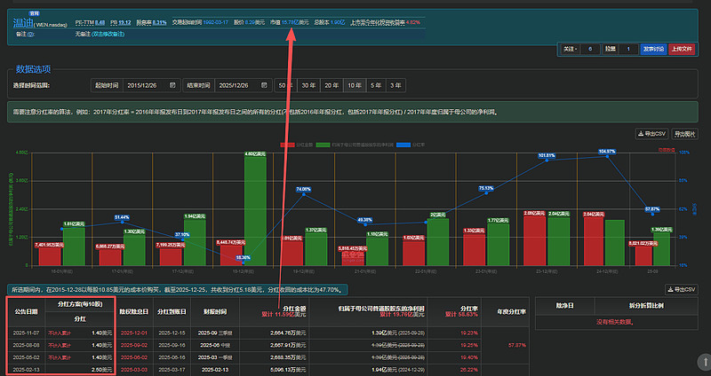Click the 导出CSV button above the chart
Image resolution: width=711 pixels, height=376 pixels.
651,133
